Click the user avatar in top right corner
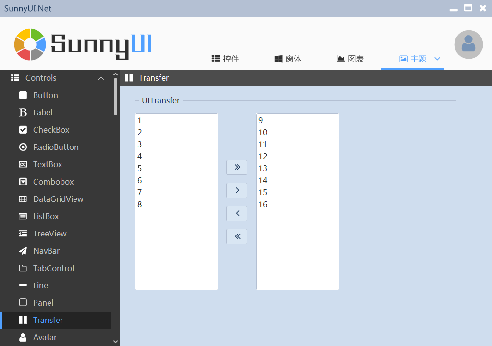 click(x=468, y=44)
